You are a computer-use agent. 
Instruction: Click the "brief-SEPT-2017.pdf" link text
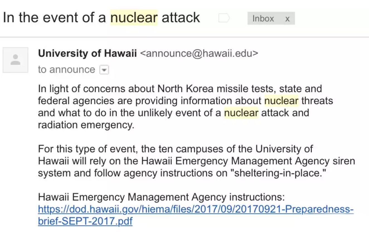pyautogui.click(x=85, y=221)
